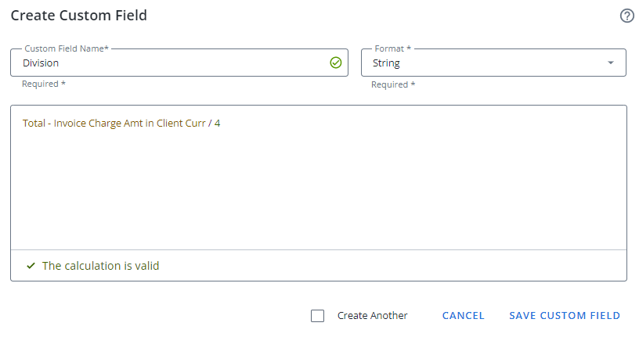Click SAVE CUSTOM FIELD button
The image size is (639, 337).
[x=565, y=315]
